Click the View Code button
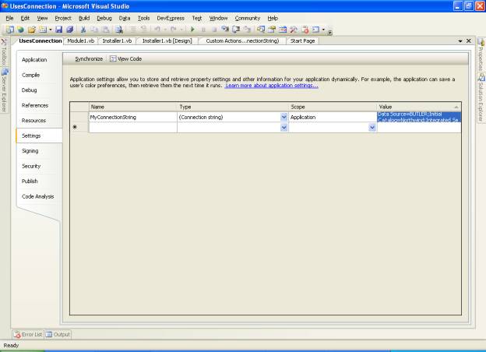 126,59
